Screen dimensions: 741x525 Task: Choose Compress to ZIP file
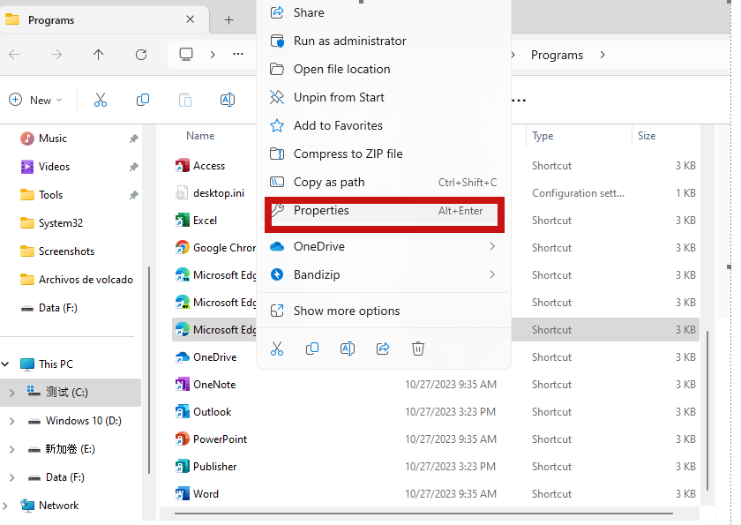383,154
